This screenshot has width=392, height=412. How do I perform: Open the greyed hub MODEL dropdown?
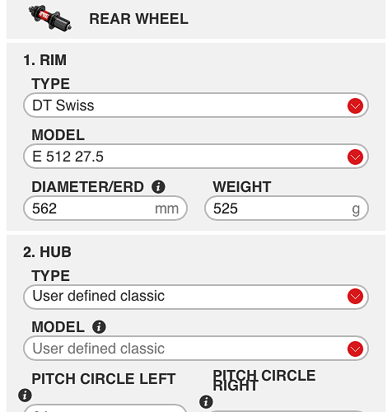coord(196,349)
